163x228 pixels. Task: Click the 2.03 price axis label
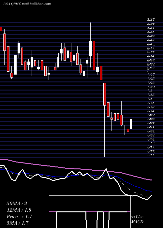tap(151, 67)
